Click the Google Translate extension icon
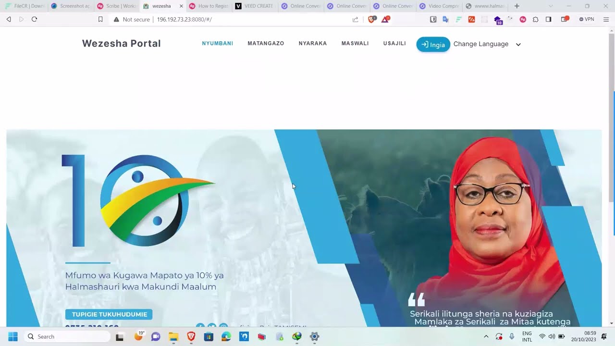The height and width of the screenshot is (346, 615). 445,19
